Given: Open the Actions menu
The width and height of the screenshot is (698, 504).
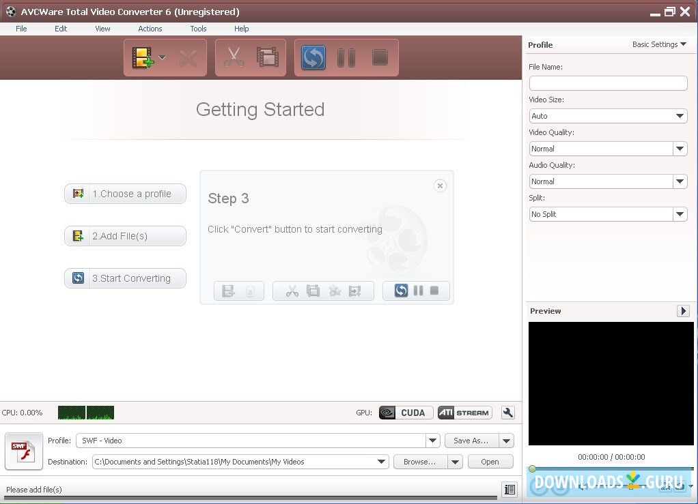Looking at the screenshot, I should coord(150,29).
